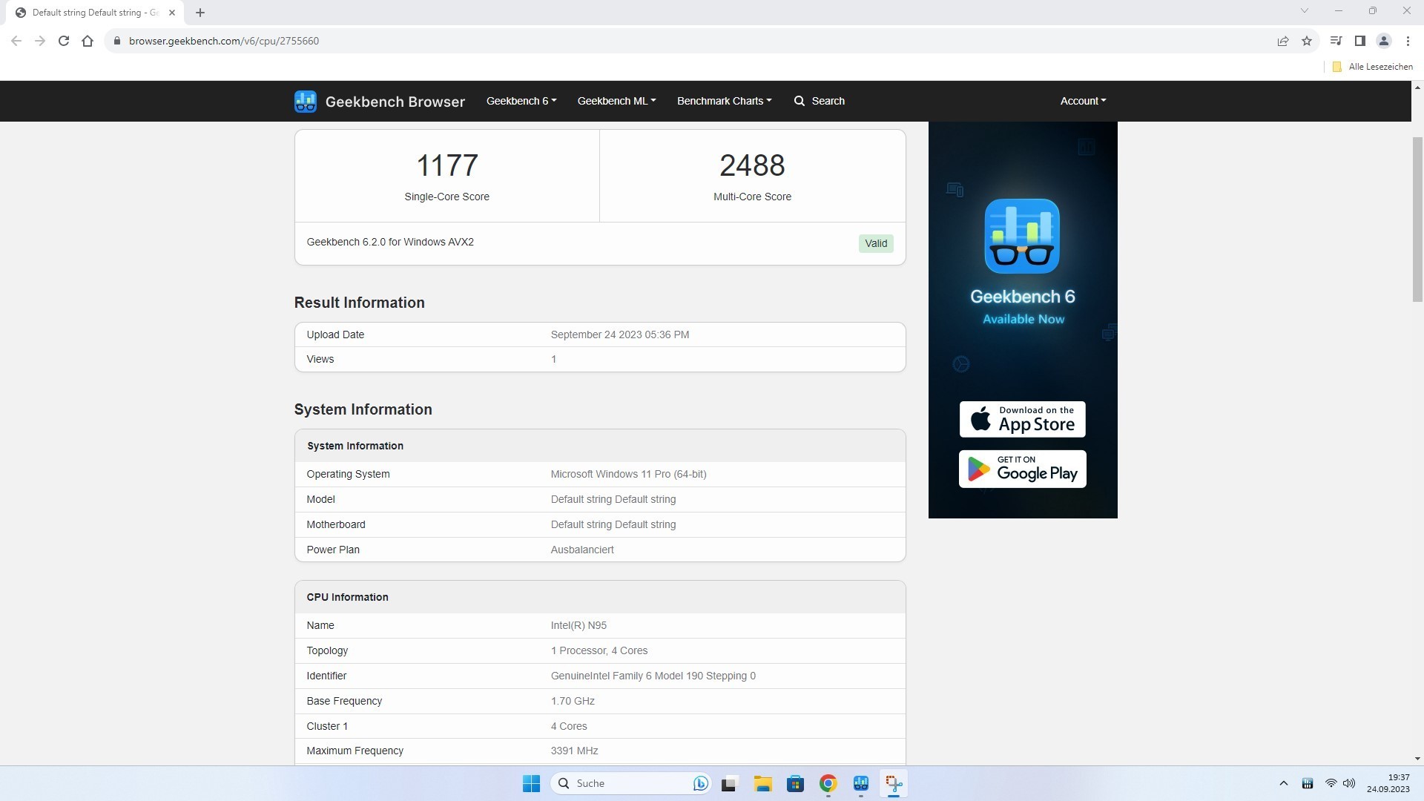
Task: Share this page icon
Action: tap(1283, 41)
